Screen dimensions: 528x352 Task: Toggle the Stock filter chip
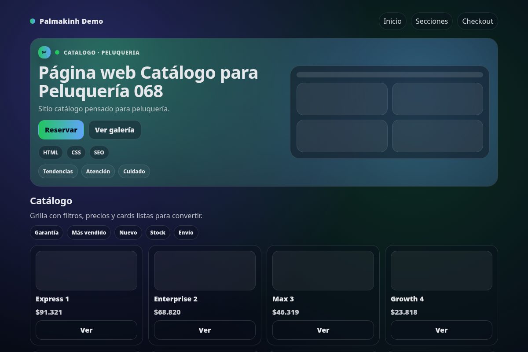click(x=158, y=232)
